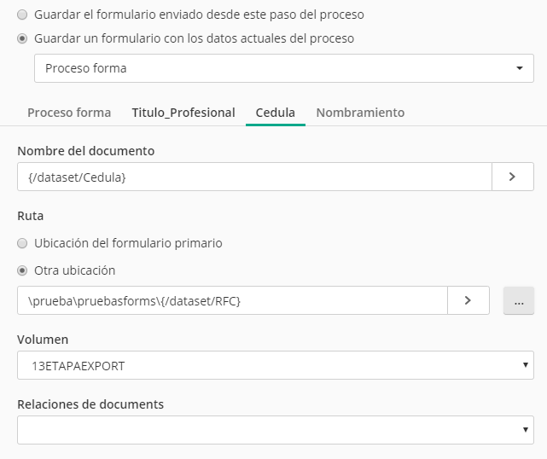
Task: Switch to the 'Proceso forma' tab
Action: click(x=69, y=113)
